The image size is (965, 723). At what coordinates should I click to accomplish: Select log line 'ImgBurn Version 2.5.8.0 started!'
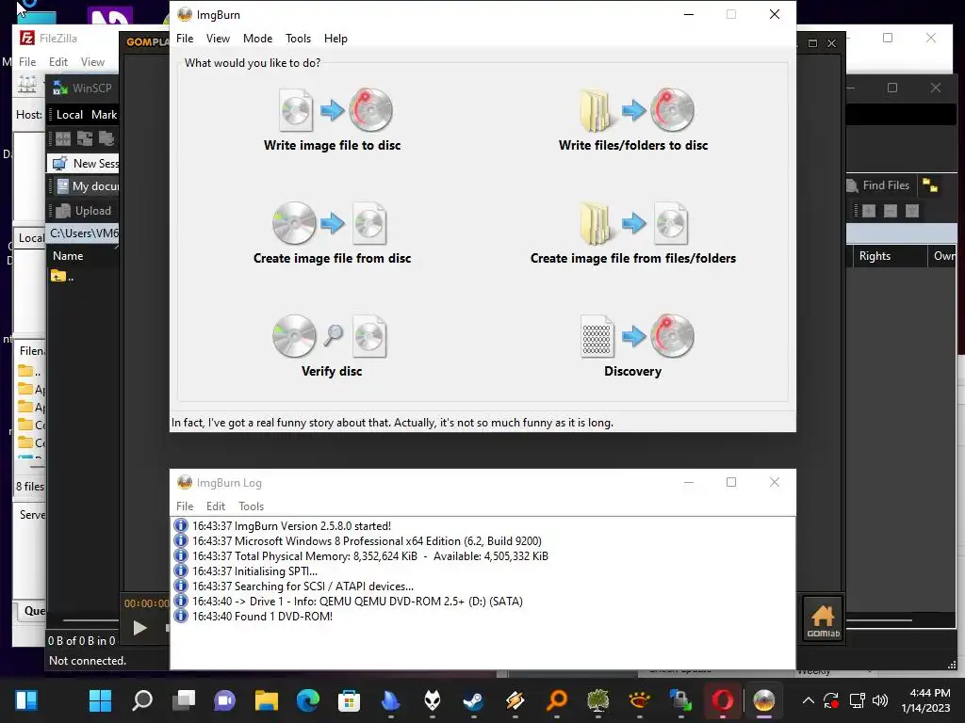click(x=292, y=526)
